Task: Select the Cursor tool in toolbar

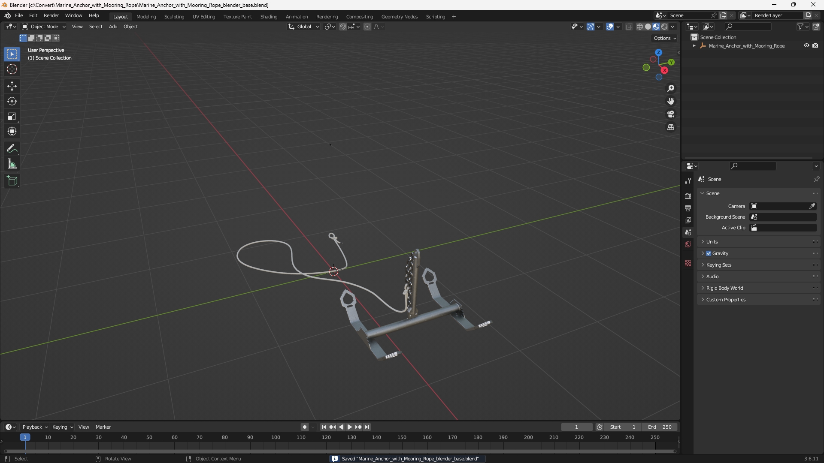Action: click(12, 69)
